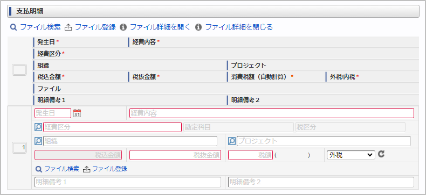
Task: Click info icon beside ファイル詳細を閉じる
Action: [x=198, y=27]
